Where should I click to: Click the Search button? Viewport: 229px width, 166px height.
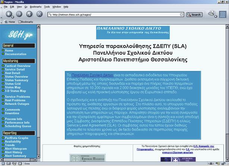pos(194,15)
